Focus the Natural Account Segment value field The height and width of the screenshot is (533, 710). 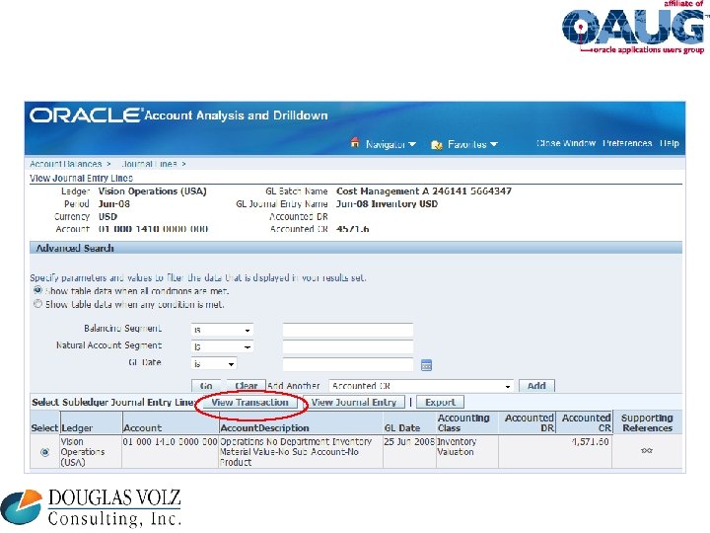(x=348, y=347)
